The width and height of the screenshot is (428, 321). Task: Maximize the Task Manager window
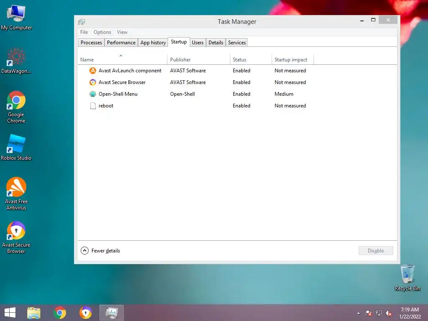[x=373, y=20]
